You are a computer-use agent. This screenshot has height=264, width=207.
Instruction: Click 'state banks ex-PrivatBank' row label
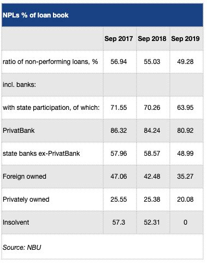click(42, 154)
